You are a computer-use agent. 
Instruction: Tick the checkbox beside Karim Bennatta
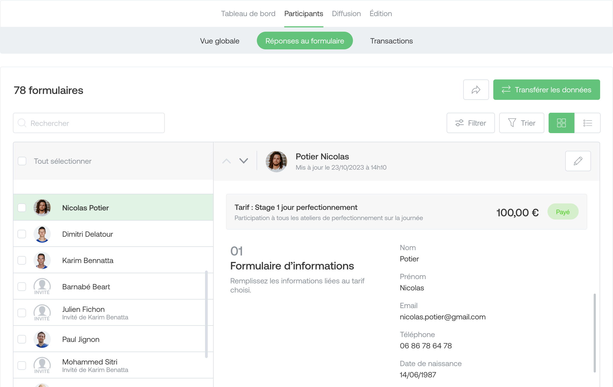[22, 260]
